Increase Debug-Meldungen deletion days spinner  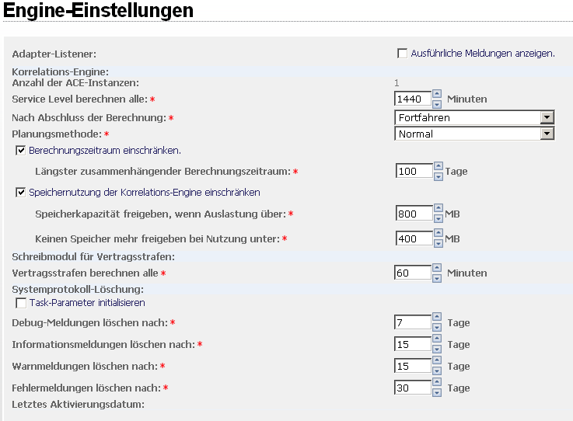(x=438, y=318)
